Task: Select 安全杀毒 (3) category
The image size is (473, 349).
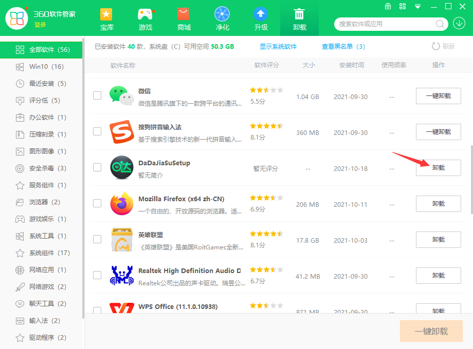Action: (x=41, y=168)
